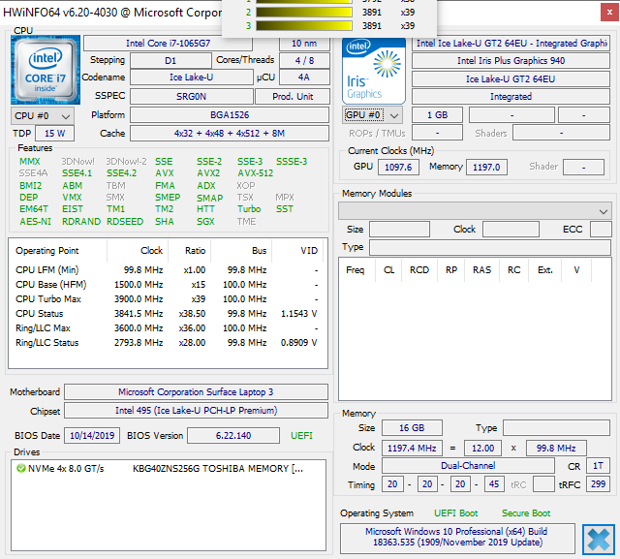Click the green UEFI label
The width and height of the screenshot is (620, 559).
pos(301,435)
